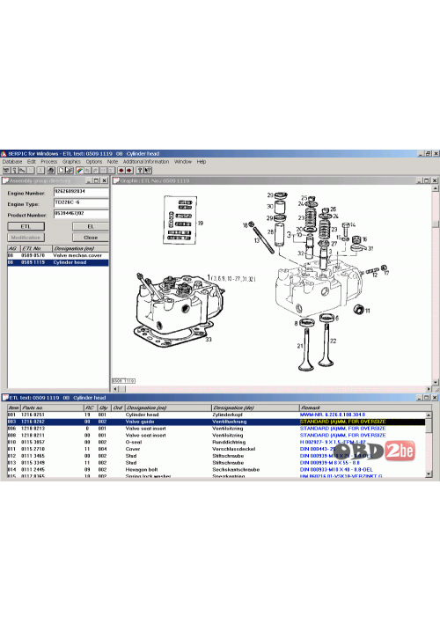
Task: Click the Close button in Assembly group panel
Action: 91,238
